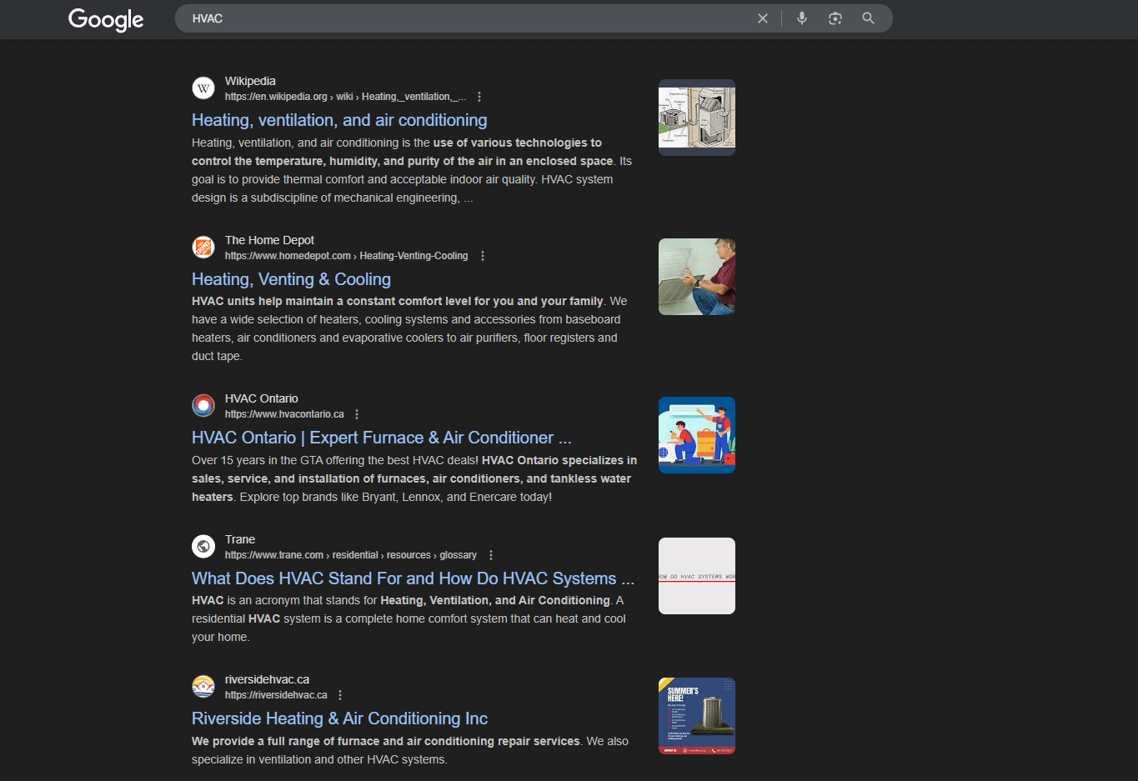Image resolution: width=1138 pixels, height=781 pixels.
Task: Open more options for Home Depot result
Action: tap(483, 256)
